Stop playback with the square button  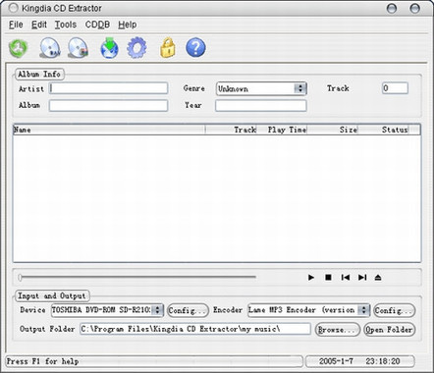328,278
